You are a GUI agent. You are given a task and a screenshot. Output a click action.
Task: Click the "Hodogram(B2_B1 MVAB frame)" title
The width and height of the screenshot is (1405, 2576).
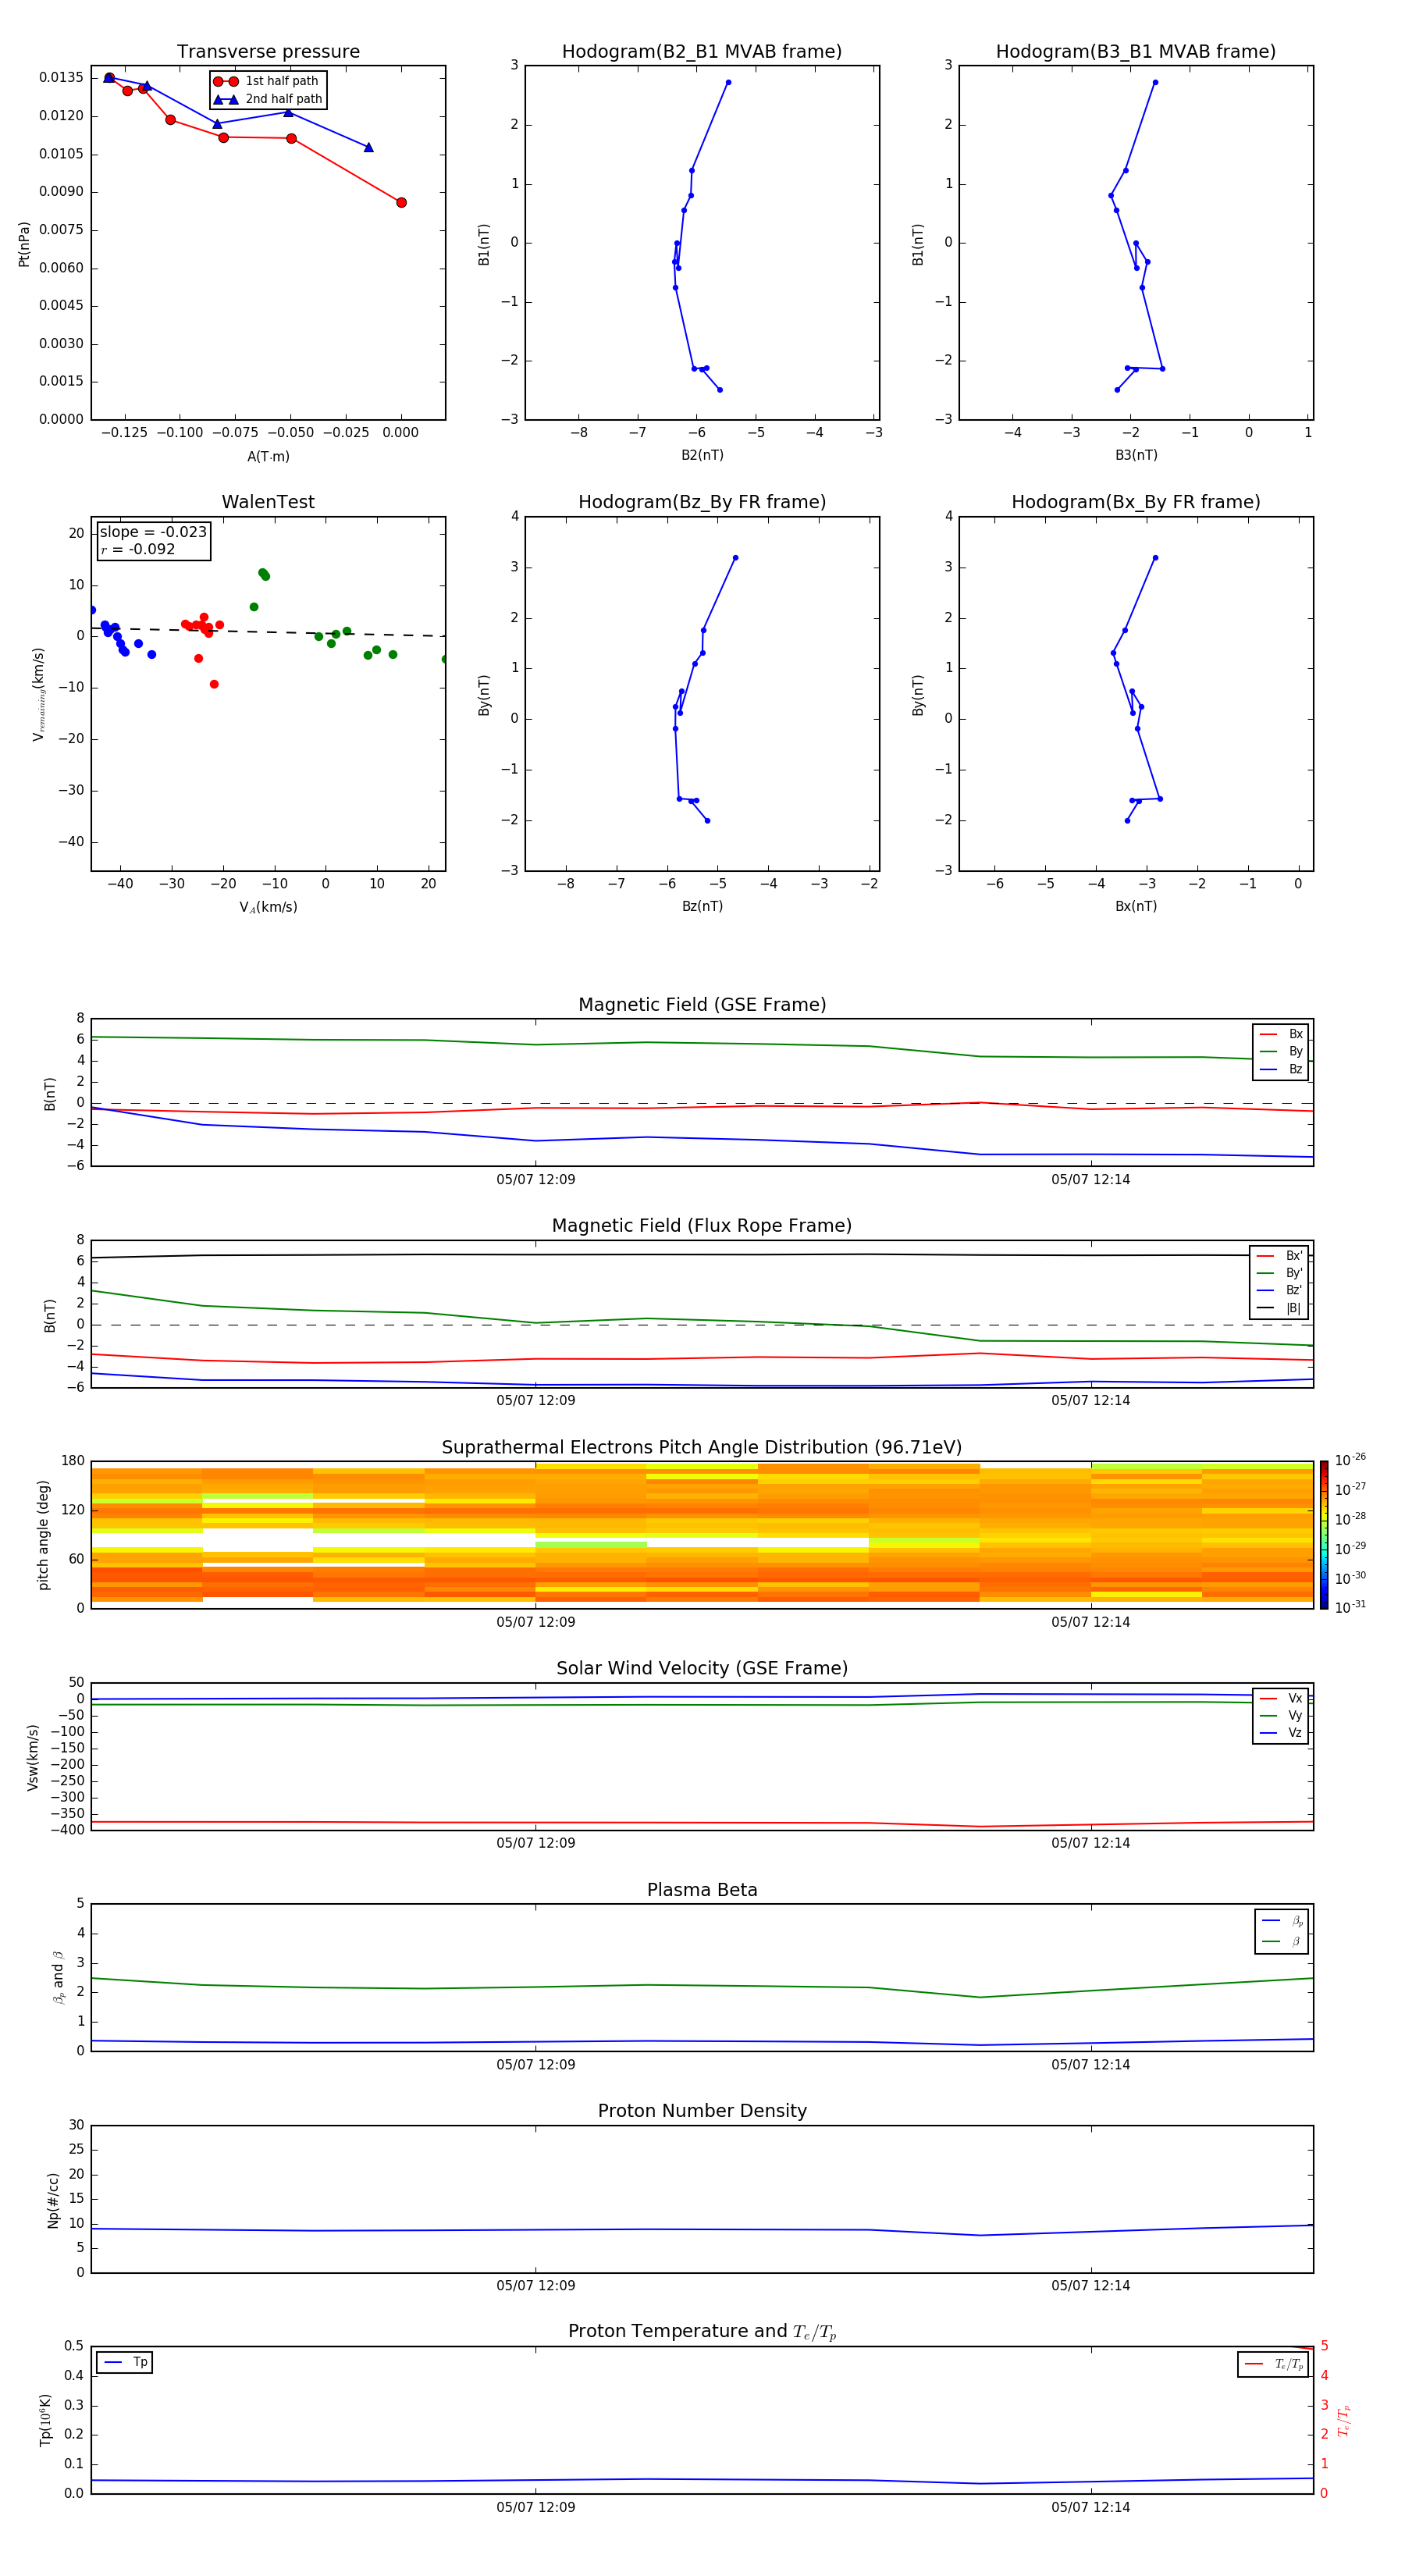702,52
